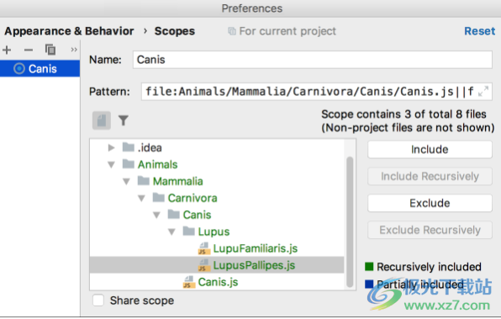
Task: Click the Animals folder icon
Action: pyautogui.click(x=129, y=164)
